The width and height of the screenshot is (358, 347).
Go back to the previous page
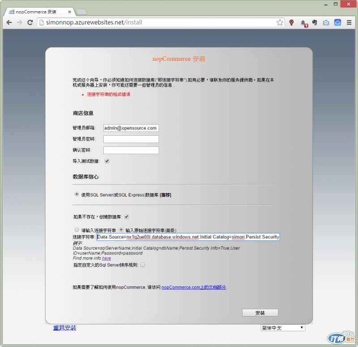(x=9, y=22)
